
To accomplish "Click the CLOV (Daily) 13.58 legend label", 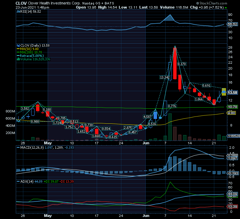I will click(35, 46).
